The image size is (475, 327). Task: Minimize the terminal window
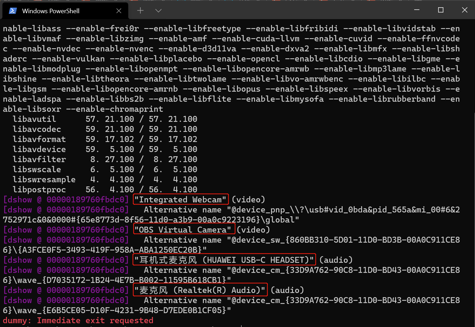click(x=417, y=10)
